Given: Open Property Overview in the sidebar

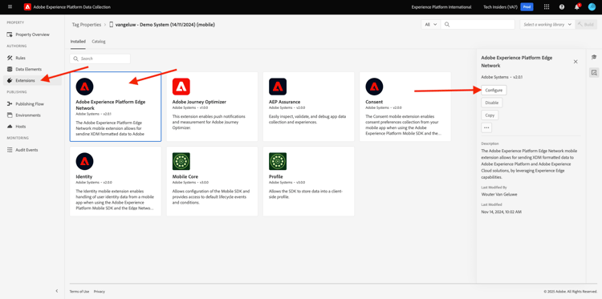Looking at the screenshot, I should [32, 34].
